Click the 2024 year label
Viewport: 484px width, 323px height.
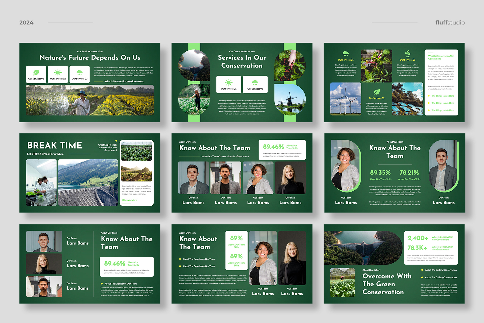[x=26, y=23]
